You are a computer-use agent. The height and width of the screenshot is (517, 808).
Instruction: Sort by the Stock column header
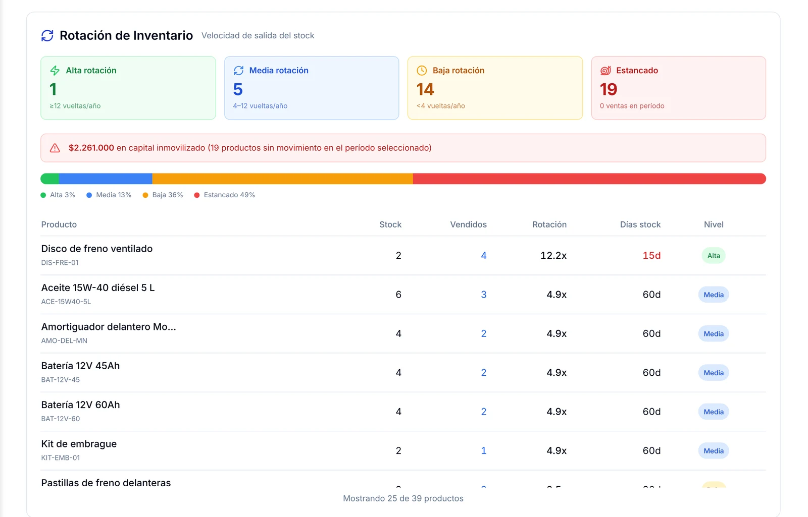[390, 224]
